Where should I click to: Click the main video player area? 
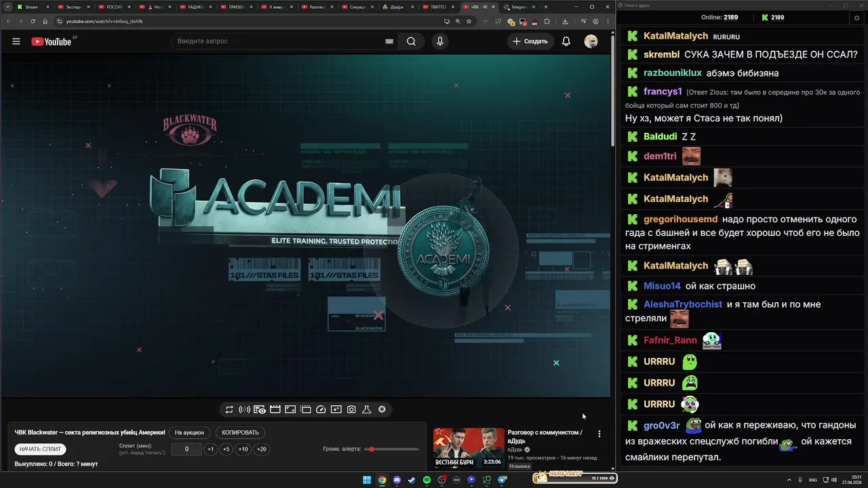[306, 226]
